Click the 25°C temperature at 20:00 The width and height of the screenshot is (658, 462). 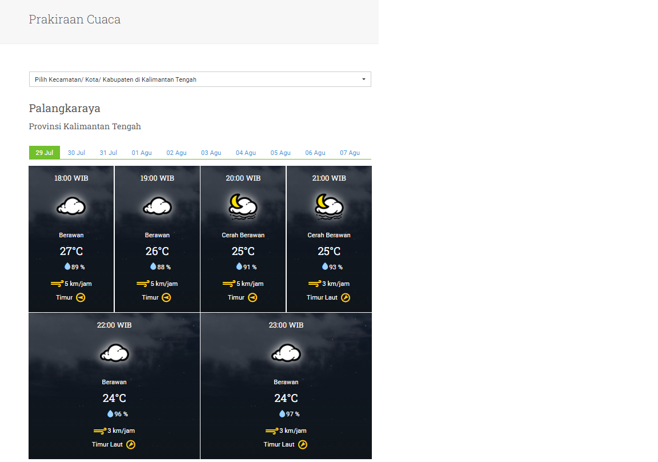[243, 251]
